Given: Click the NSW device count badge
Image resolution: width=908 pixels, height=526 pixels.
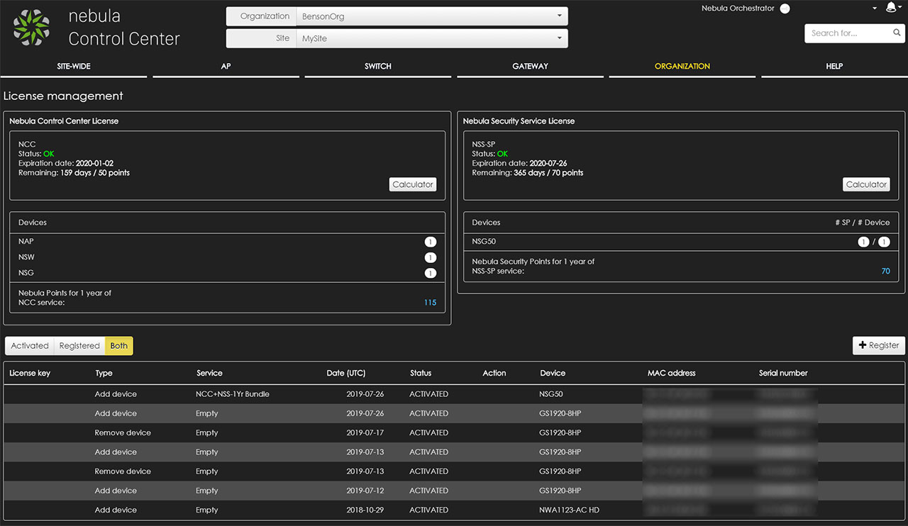Looking at the screenshot, I should [x=430, y=257].
